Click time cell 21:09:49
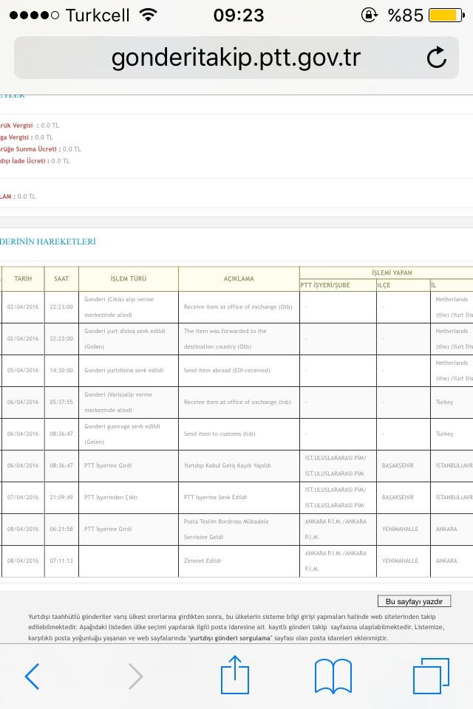This screenshot has width=473, height=709. tap(61, 497)
